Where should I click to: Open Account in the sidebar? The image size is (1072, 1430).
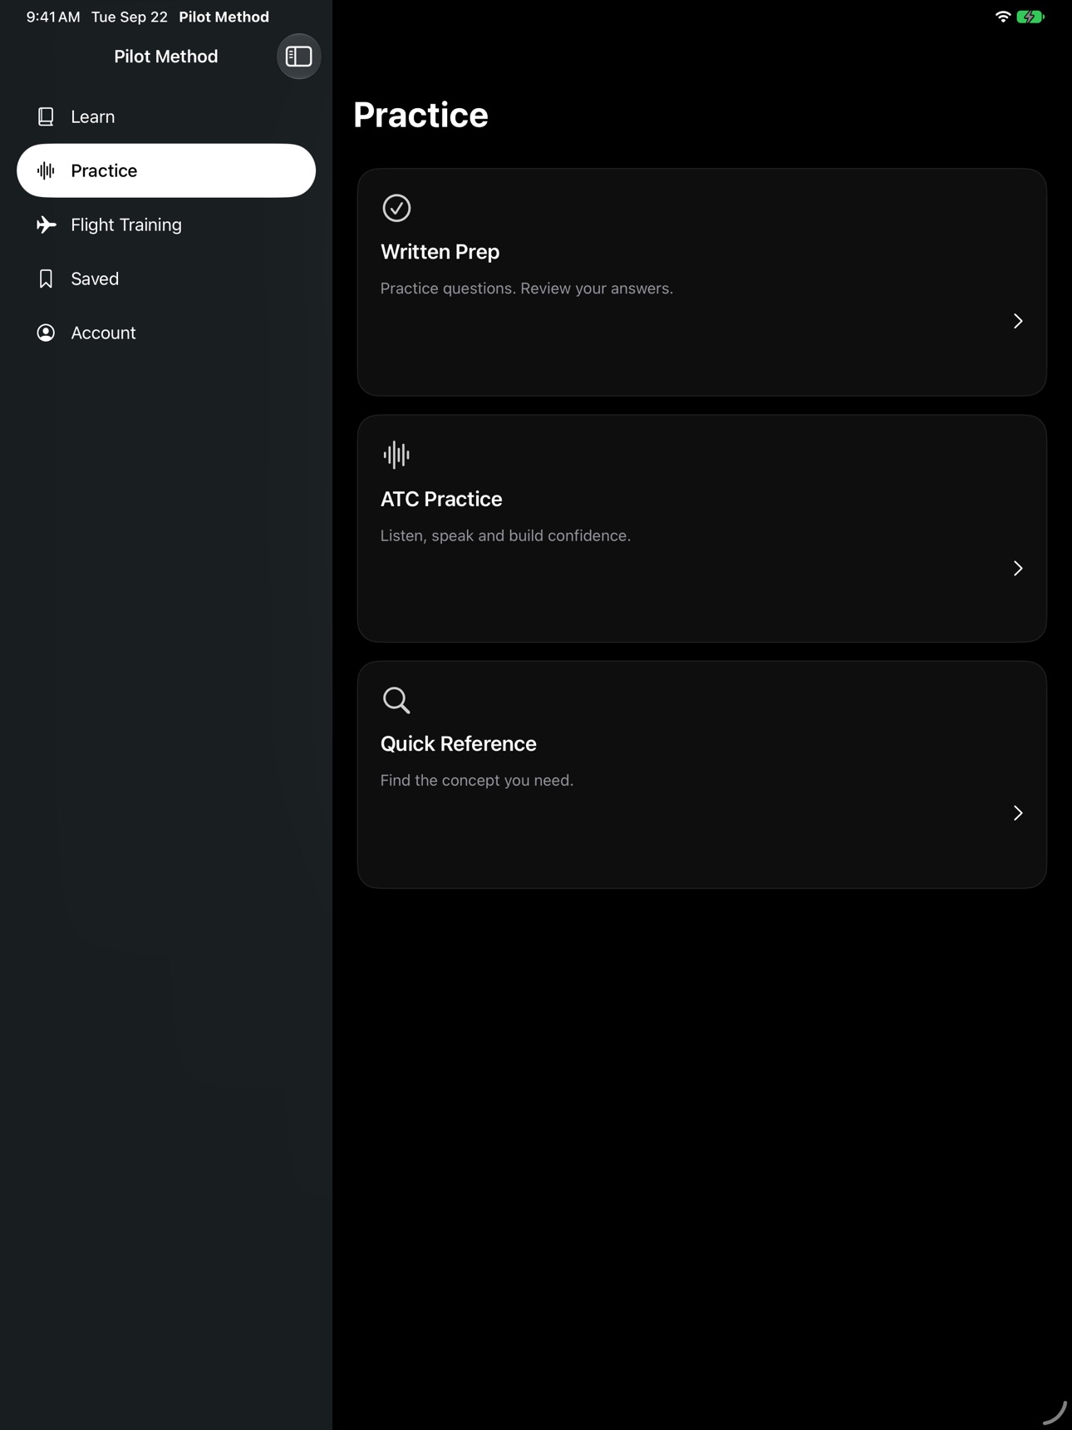tap(166, 333)
